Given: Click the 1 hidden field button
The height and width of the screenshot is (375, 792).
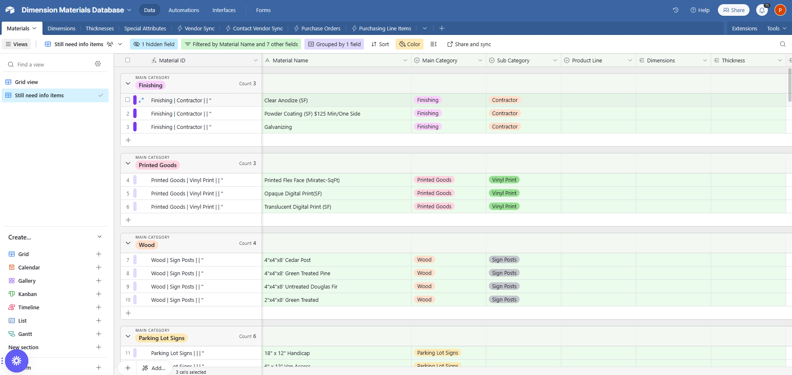Looking at the screenshot, I should pyautogui.click(x=154, y=44).
